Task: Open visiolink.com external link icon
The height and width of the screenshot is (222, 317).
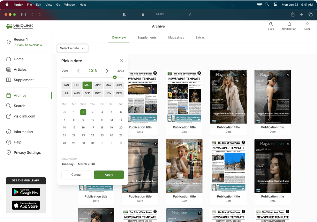Action: (9, 116)
